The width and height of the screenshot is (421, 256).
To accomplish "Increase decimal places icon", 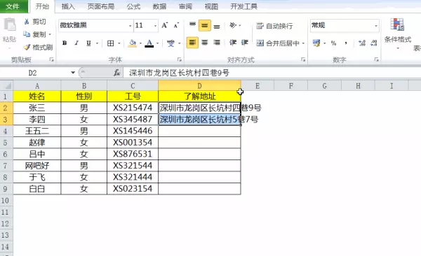I will [362, 43].
